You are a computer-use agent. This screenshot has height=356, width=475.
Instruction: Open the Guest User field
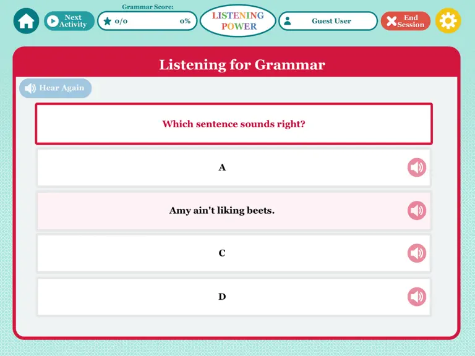coord(328,21)
